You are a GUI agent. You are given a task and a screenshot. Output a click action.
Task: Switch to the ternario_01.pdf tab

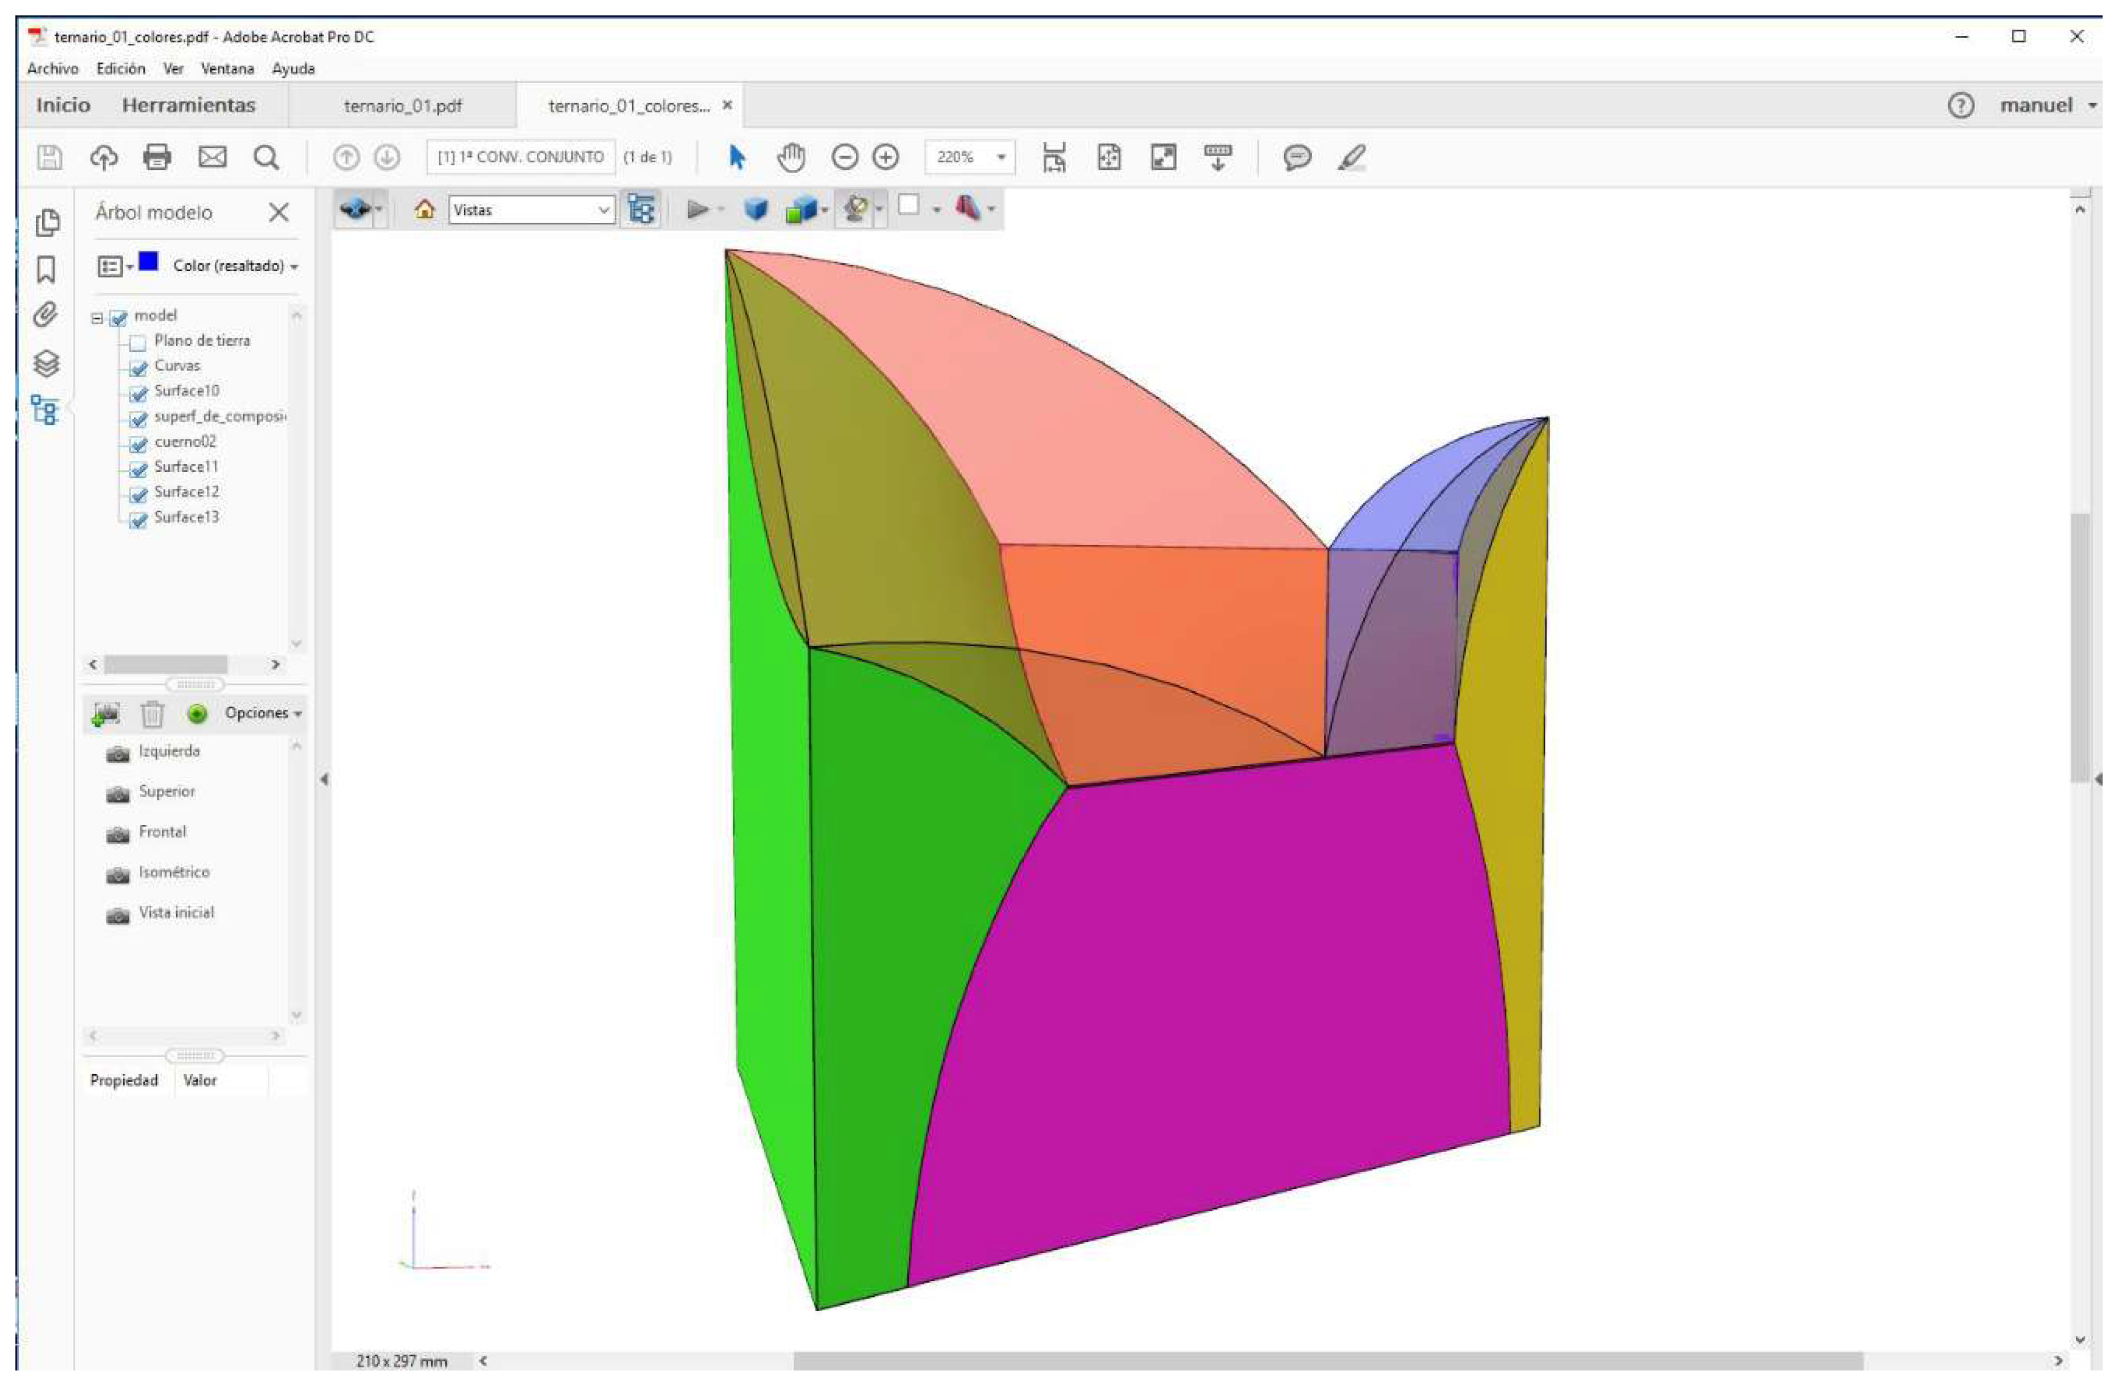coord(403,106)
